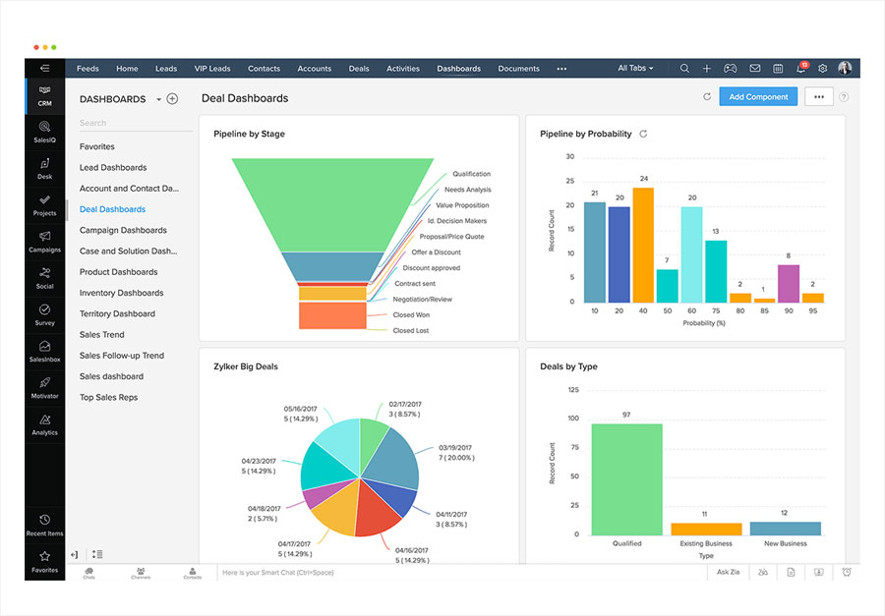Open Favorites star in sidebar
885x616 pixels.
tap(44, 562)
